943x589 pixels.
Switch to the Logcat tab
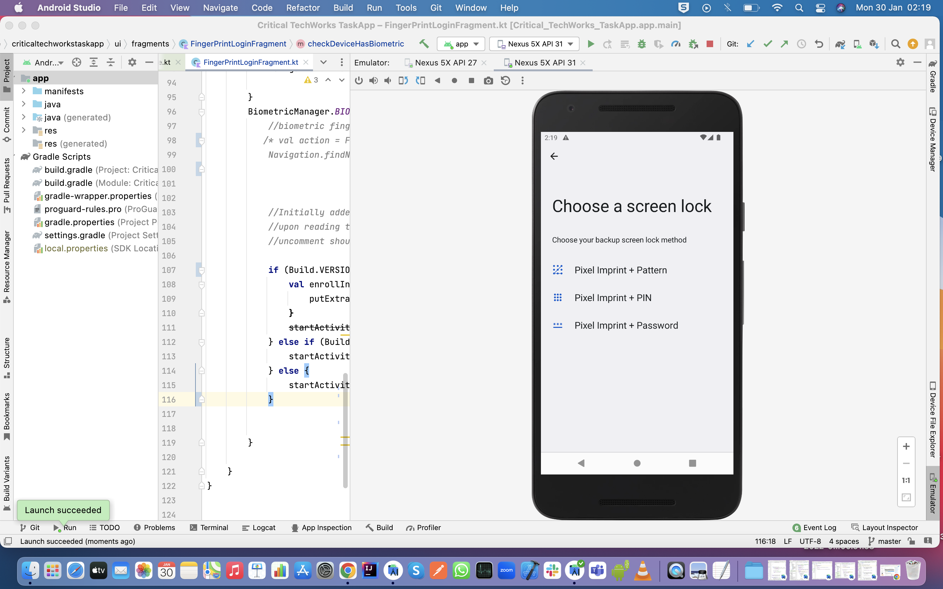259,527
